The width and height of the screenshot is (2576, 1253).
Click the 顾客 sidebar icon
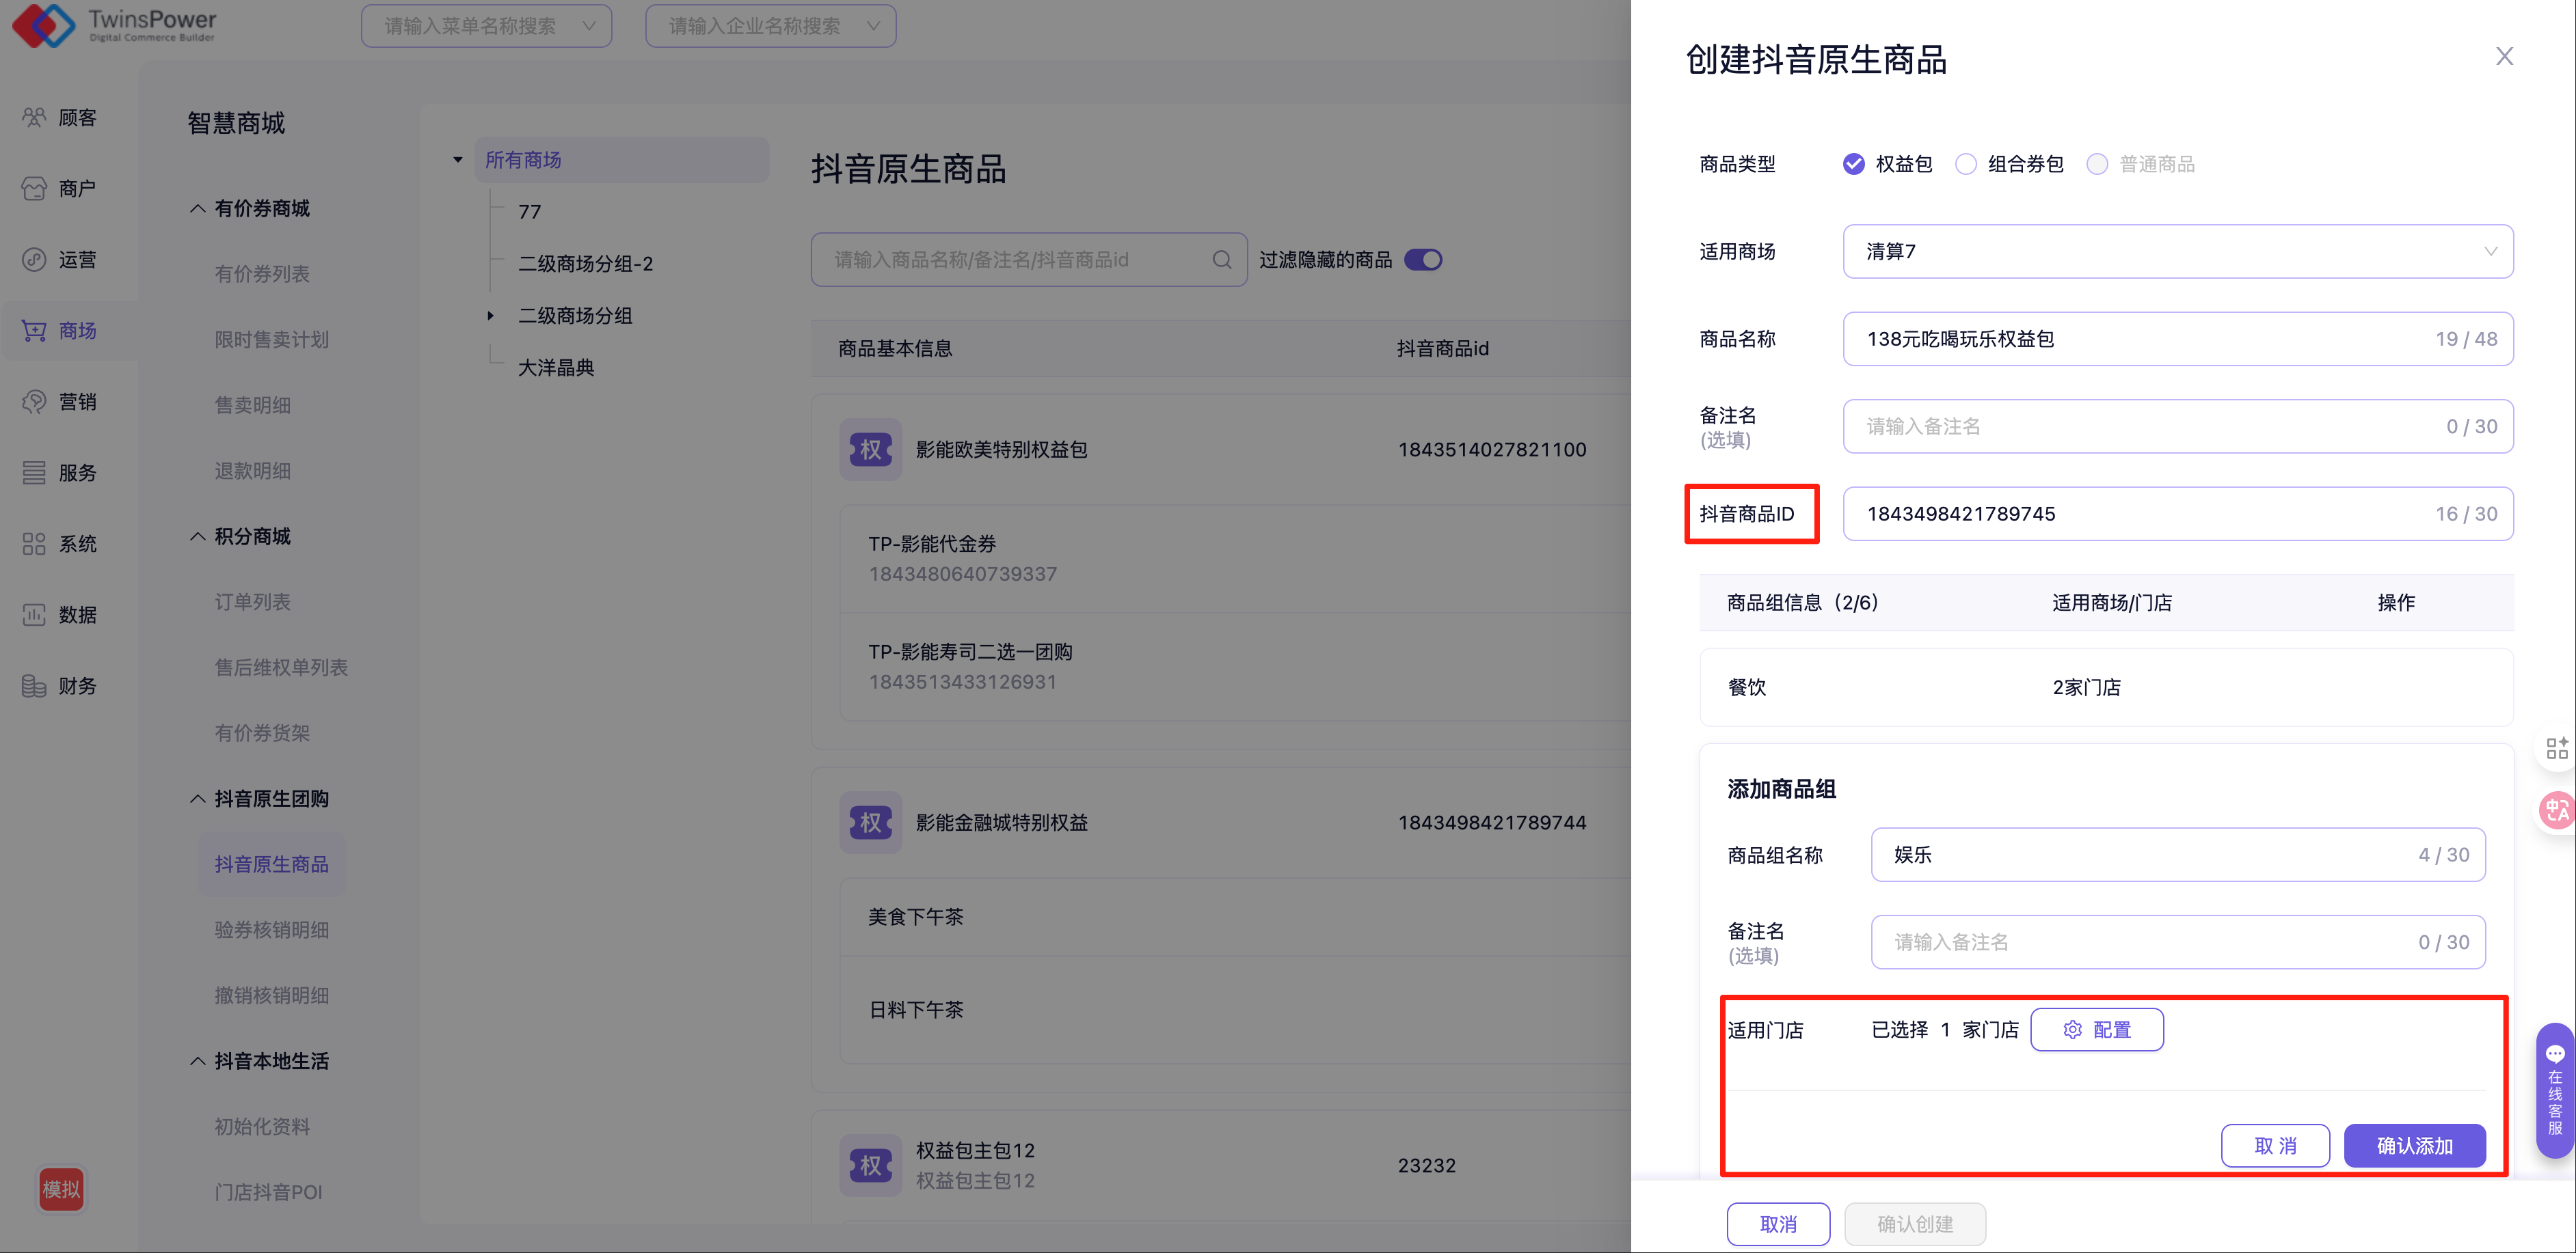pyautogui.click(x=34, y=118)
